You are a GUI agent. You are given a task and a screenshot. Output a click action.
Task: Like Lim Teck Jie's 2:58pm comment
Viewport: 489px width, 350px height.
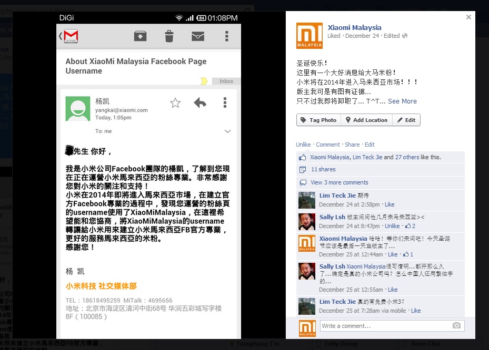[x=390, y=204]
